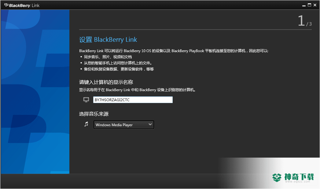Maximize the BlackBerry Link window

309,5
